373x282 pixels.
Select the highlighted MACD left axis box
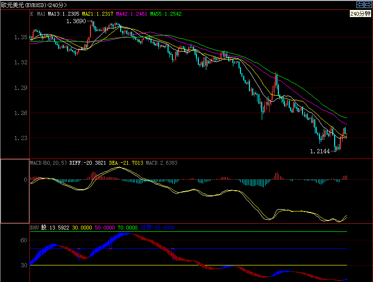tap(15, 191)
